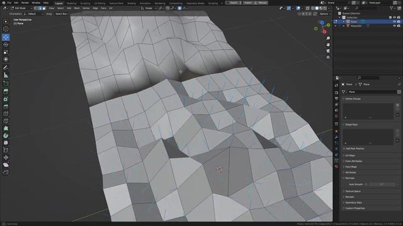
Task: Select the Knife tool
Action: point(6,121)
